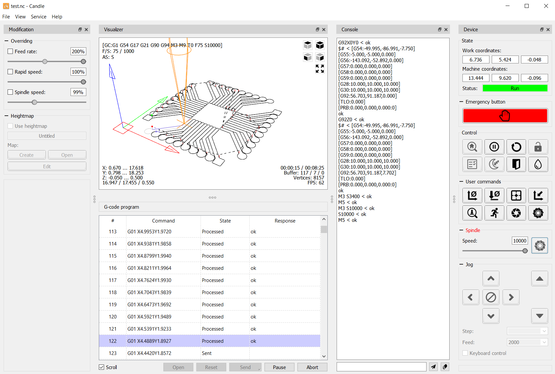This screenshot has height=374, width=555.
Task: Enable the Feed rate override checkbox
Action: tap(10, 52)
